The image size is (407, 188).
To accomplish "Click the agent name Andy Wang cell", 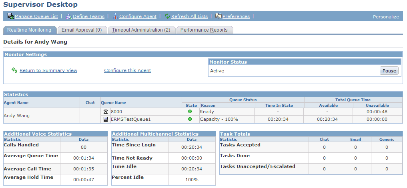I will [x=42, y=116].
